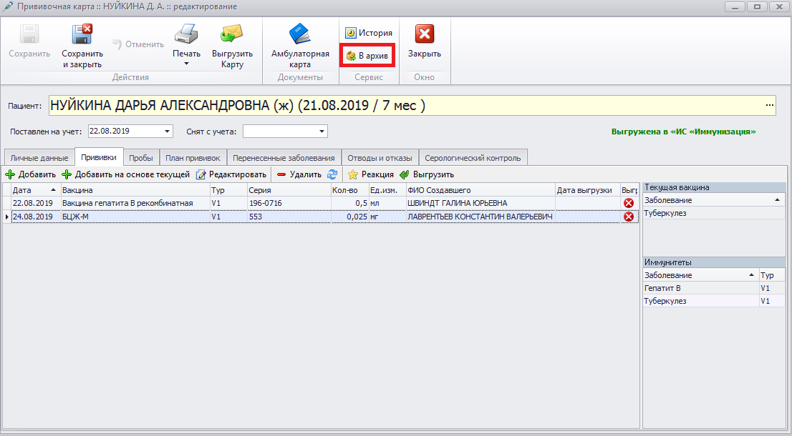Viewport: 792px width, 436px height.
Task: Expand the Print dropdown arrow
Action: [186, 64]
